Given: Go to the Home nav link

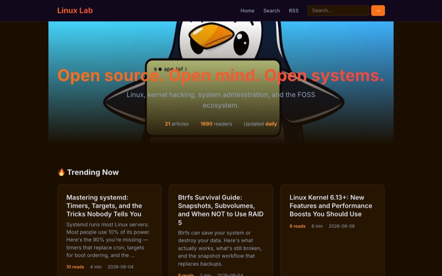Looking at the screenshot, I should tap(247, 11).
